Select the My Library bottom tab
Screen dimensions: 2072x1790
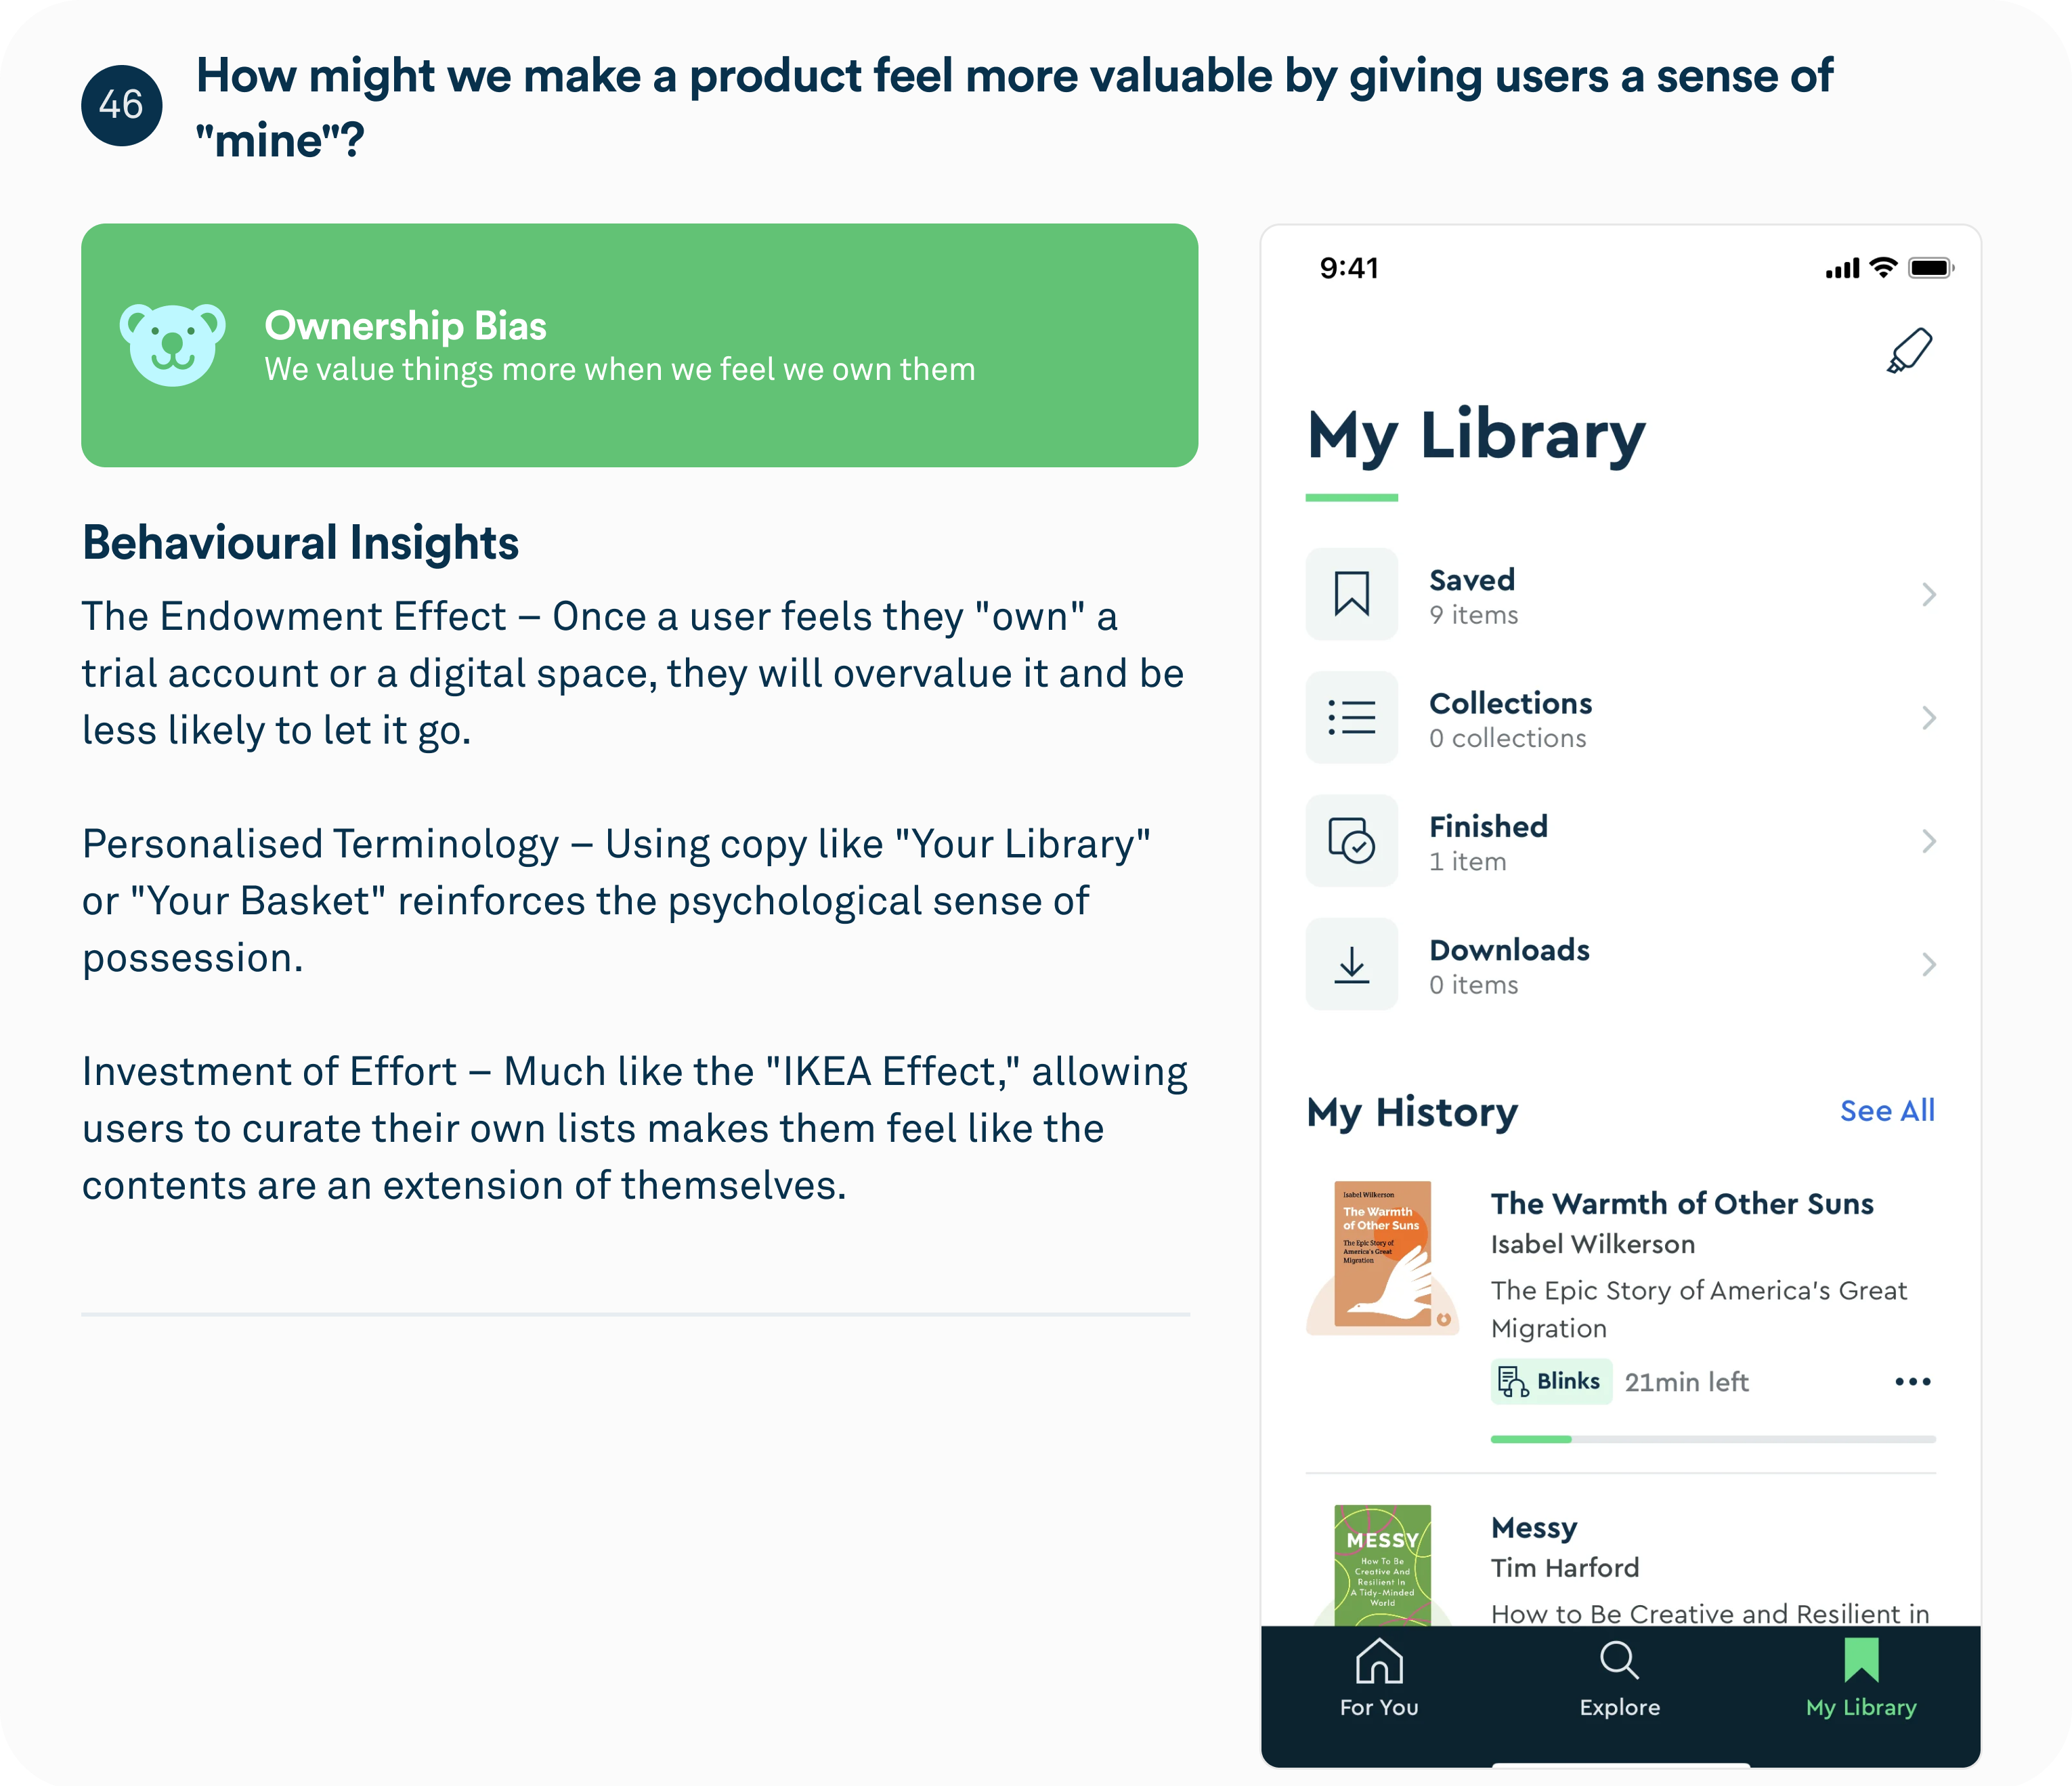point(1860,1679)
